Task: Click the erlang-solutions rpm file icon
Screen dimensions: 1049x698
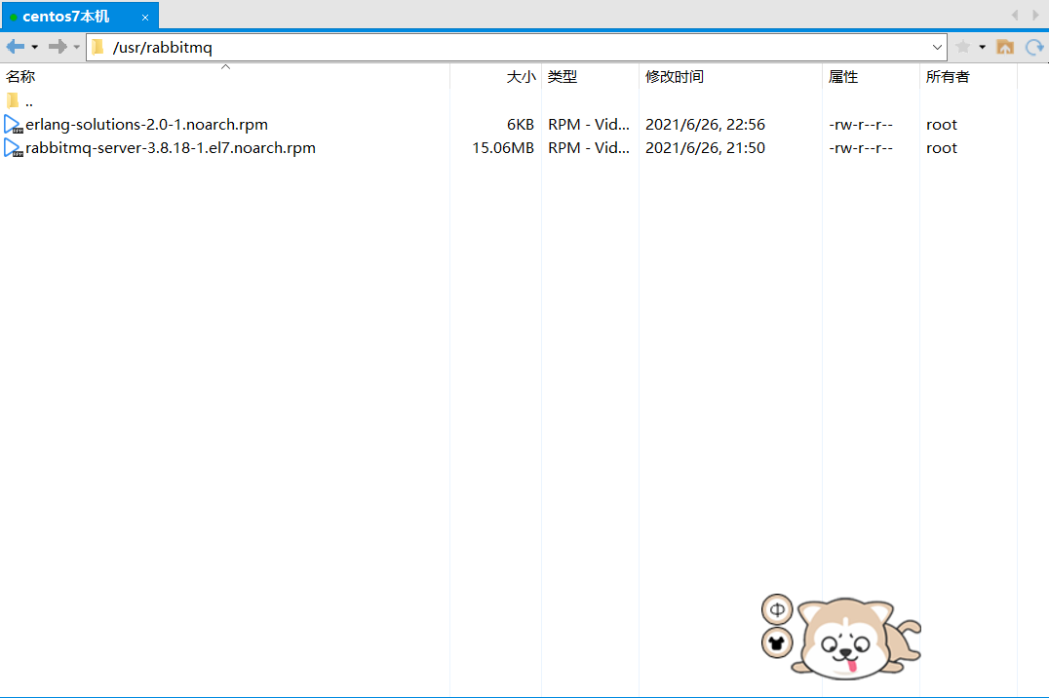Action: click(x=12, y=124)
